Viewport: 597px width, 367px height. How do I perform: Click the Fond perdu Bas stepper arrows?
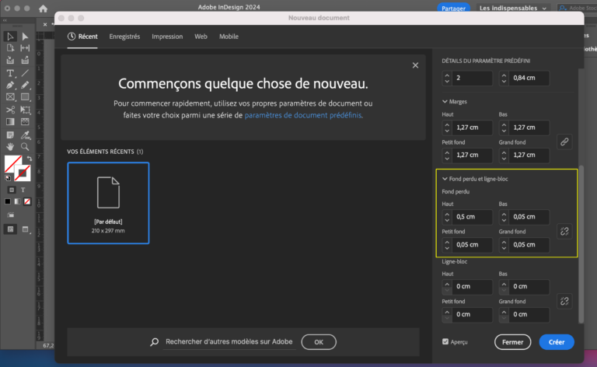click(x=504, y=217)
